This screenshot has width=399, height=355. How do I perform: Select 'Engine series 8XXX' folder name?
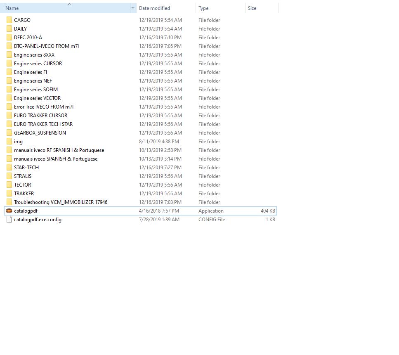pyautogui.click(x=34, y=54)
